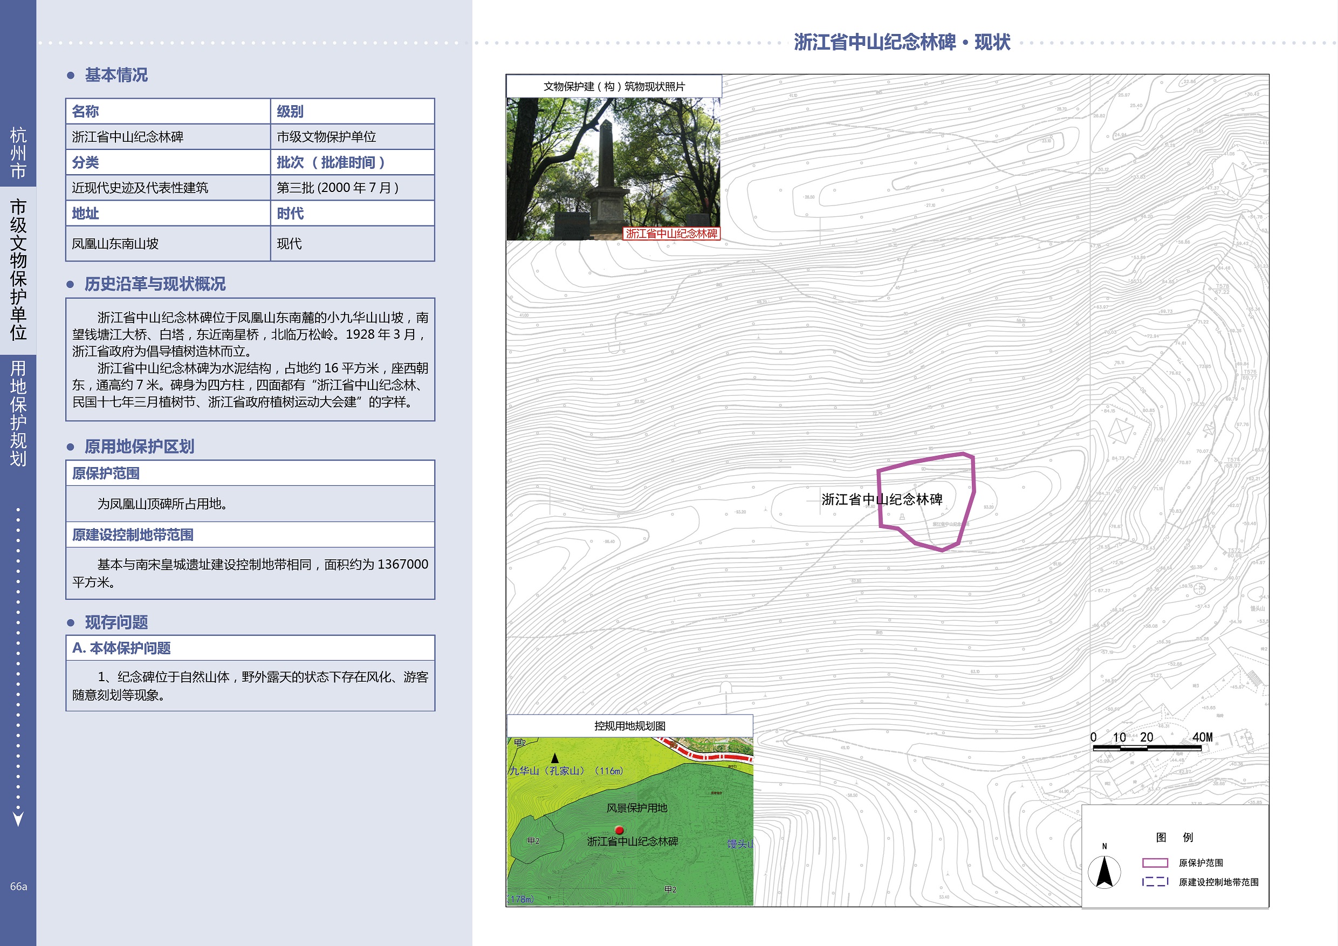Click the 风景保护用地 label on the inset map

point(636,808)
